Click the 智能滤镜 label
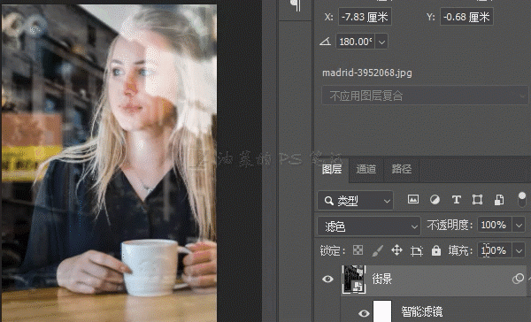Image resolution: width=531 pixels, height=322 pixels. tap(421, 311)
